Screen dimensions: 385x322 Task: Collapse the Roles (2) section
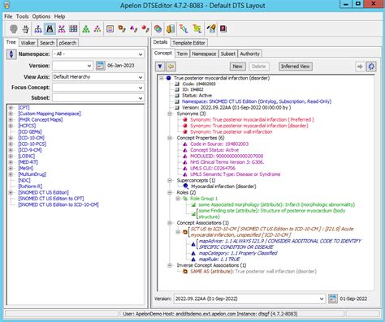point(170,192)
